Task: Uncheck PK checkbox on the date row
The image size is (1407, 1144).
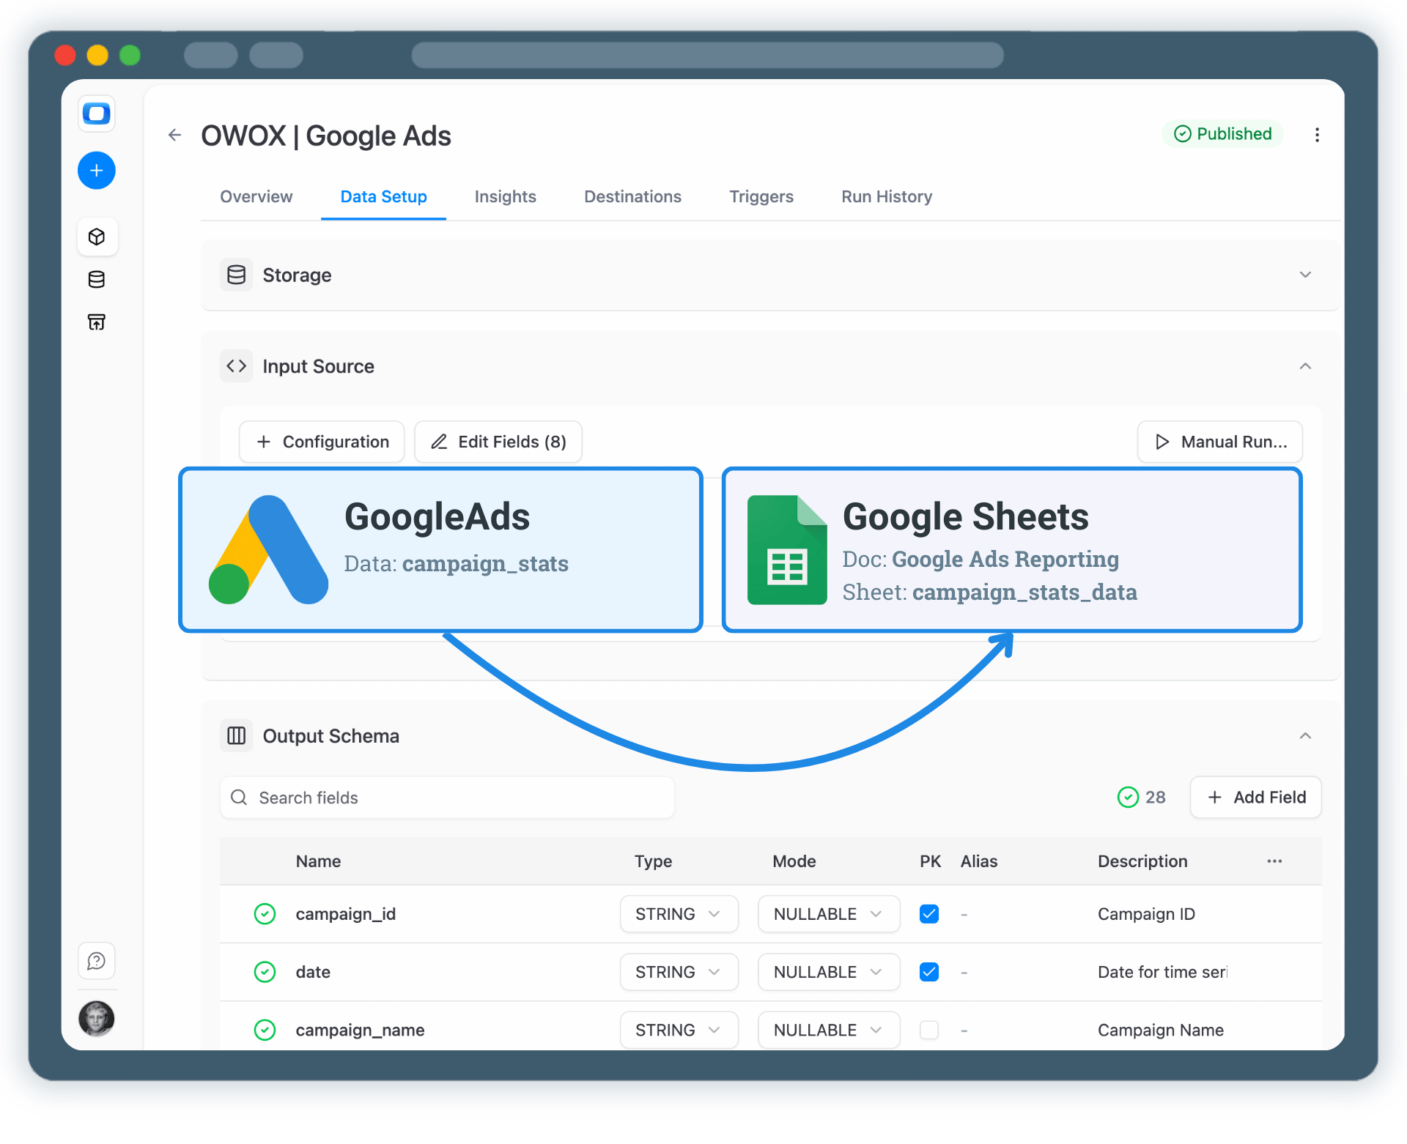Action: coord(928,971)
